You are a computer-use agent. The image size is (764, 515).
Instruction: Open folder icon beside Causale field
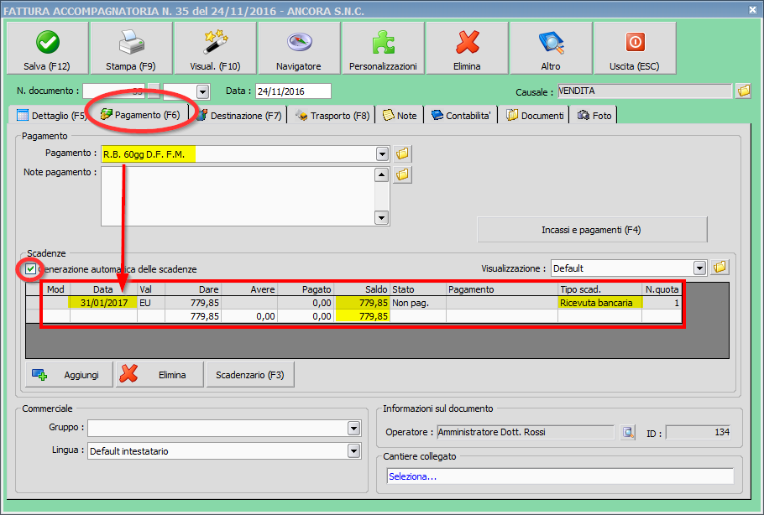pyautogui.click(x=744, y=91)
